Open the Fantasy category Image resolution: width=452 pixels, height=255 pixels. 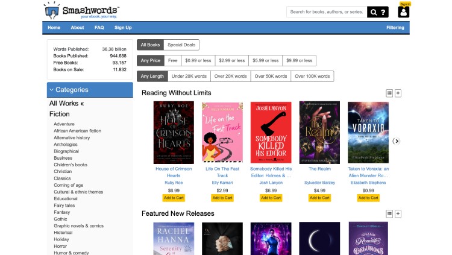[61, 212]
